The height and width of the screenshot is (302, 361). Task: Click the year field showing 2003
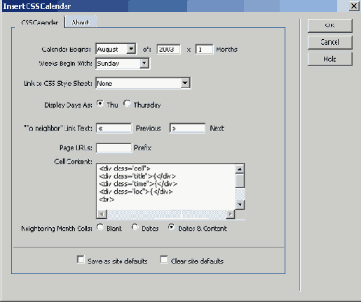point(168,49)
